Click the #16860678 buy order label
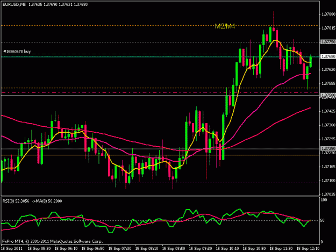The width and height of the screenshot is (336, 252). pos(17,52)
